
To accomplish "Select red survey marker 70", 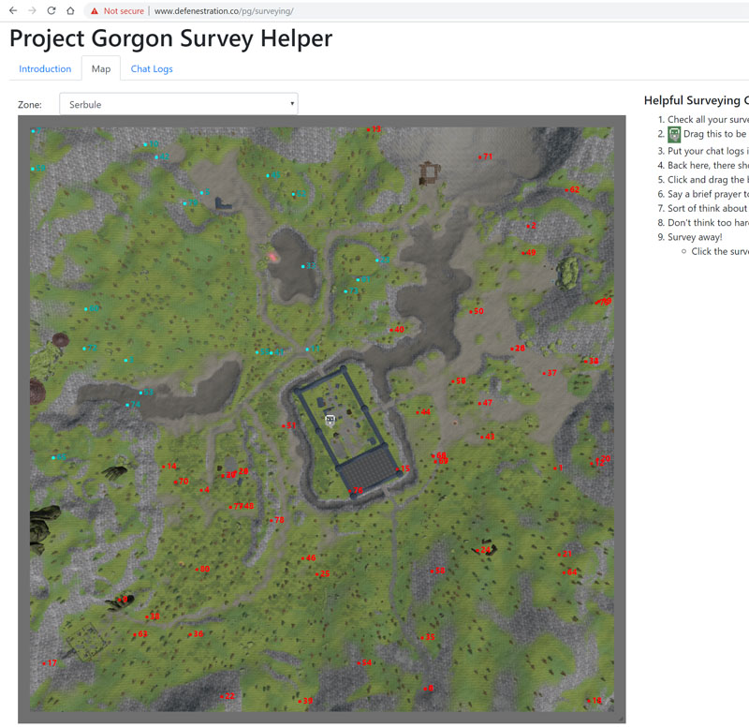I will tap(181, 482).
